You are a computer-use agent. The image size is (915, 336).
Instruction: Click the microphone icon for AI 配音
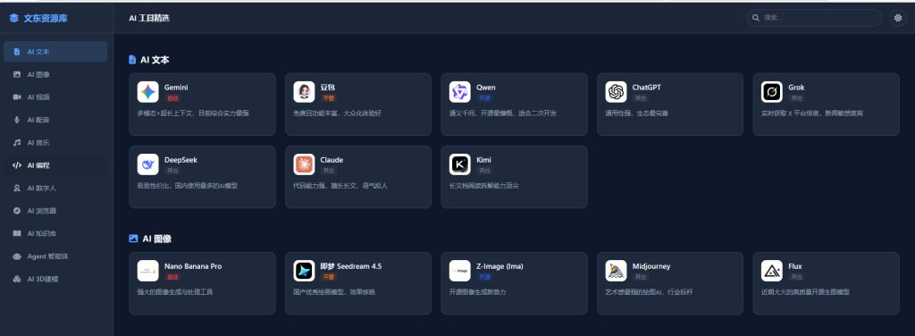click(17, 120)
